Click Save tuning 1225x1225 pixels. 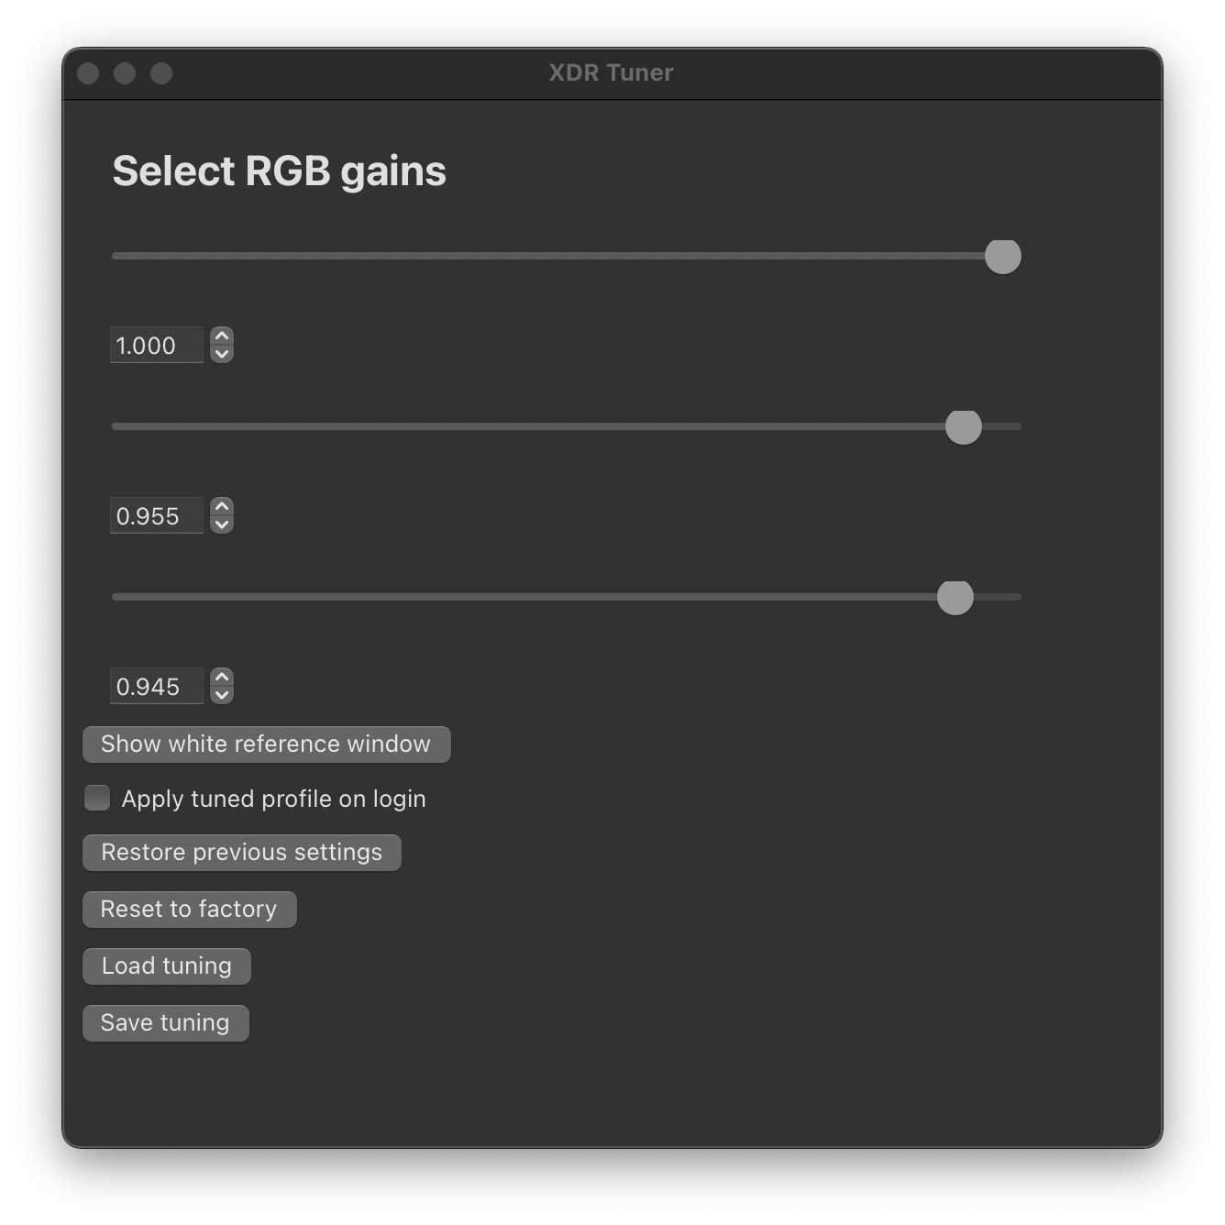(x=165, y=1022)
